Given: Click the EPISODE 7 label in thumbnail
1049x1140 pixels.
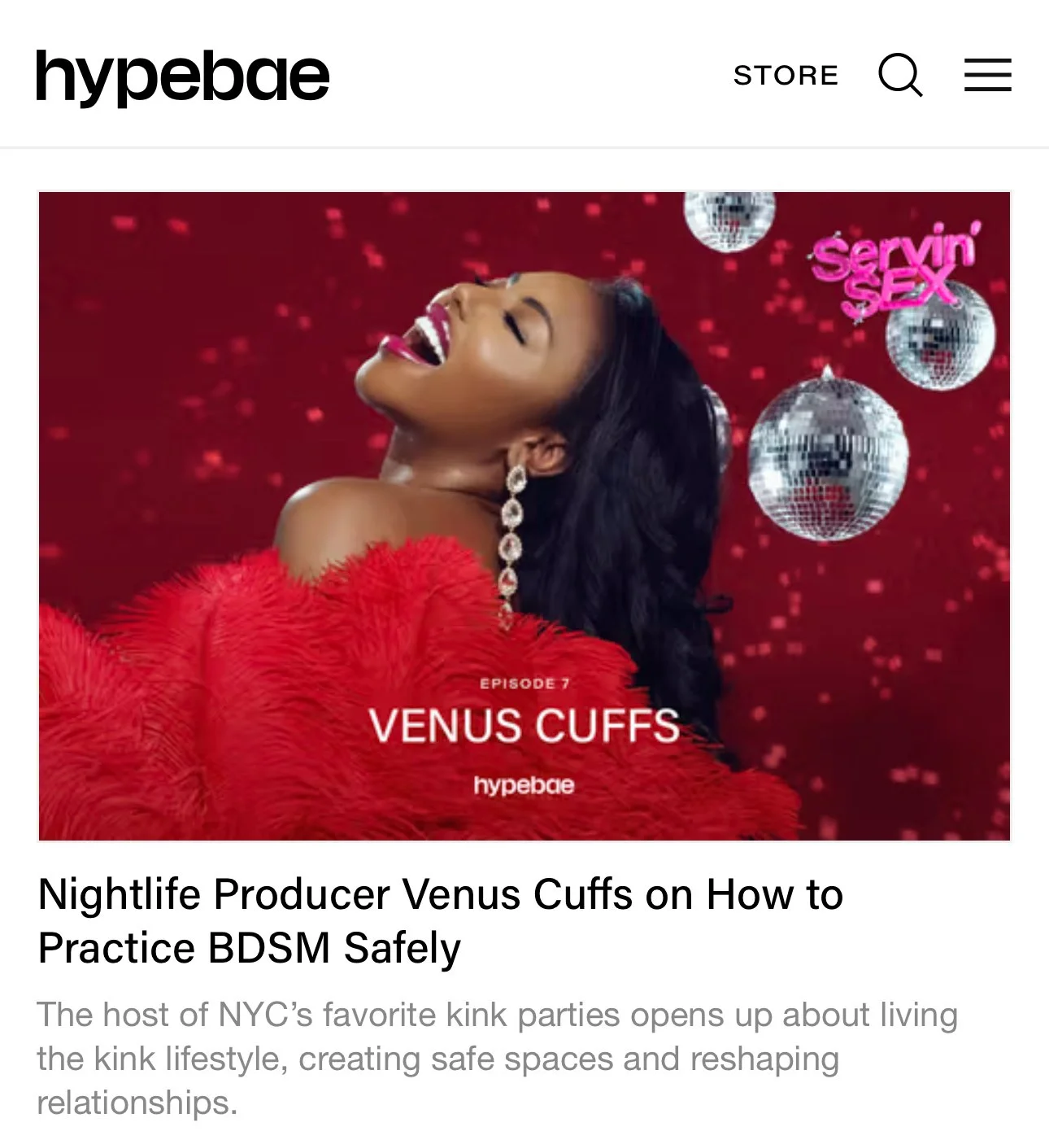Looking at the screenshot, I should coord(524,684).
